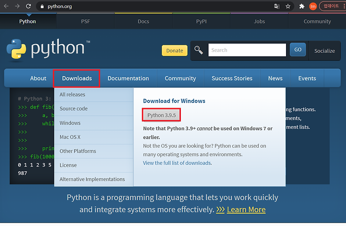Choose Windows in Downloads submenu
The height and width of the screenshot is (226, 346).
coord(94,123)
